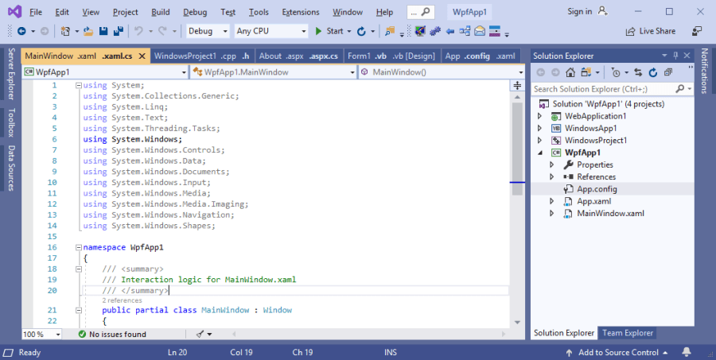Click the Undo toolbar icon
The width and height of the screenshot is (716, 360).
[x=139, y=31]
